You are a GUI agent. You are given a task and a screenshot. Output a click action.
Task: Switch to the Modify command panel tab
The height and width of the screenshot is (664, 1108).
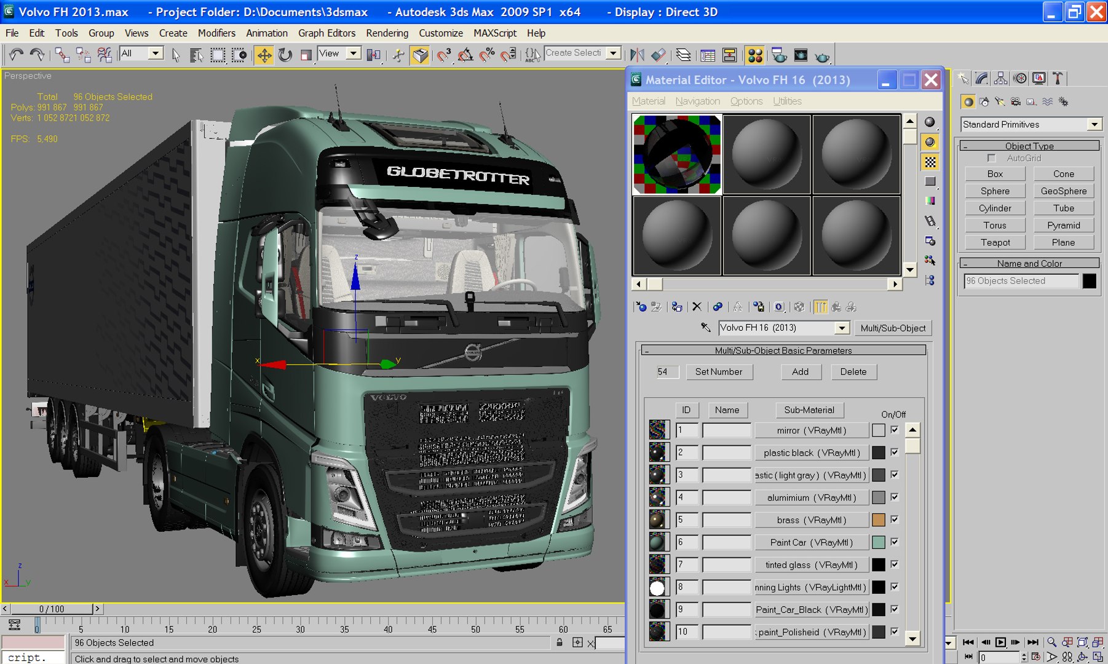[x=982, y=78]
